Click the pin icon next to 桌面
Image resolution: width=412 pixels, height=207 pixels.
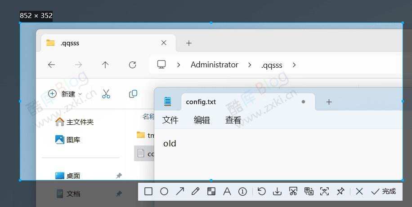(x=119, y=176)
